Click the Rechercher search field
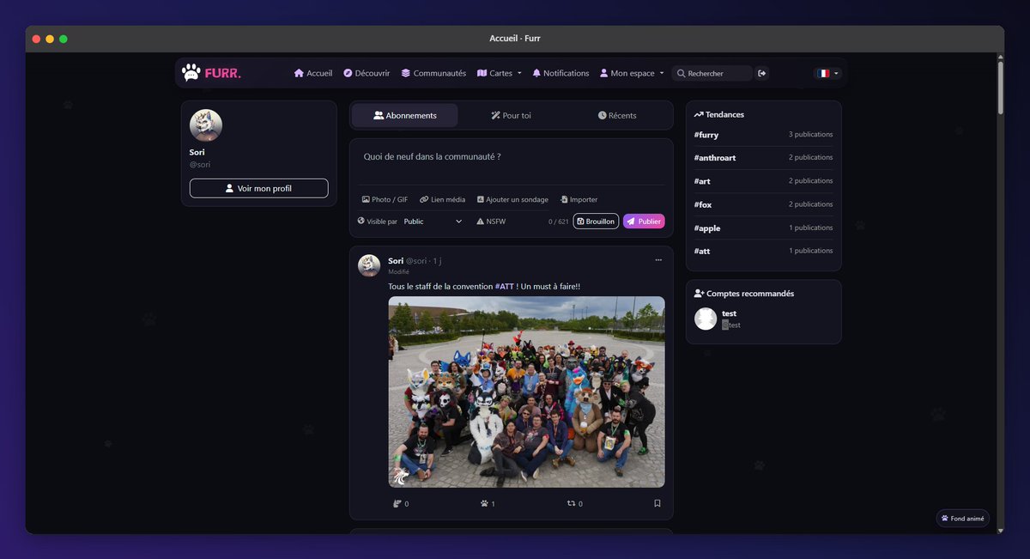1030x559 pixels. (712, 73)
